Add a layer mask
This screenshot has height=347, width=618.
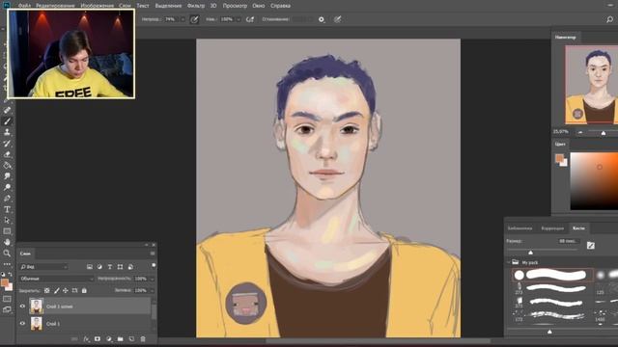(x=98, y=338)
